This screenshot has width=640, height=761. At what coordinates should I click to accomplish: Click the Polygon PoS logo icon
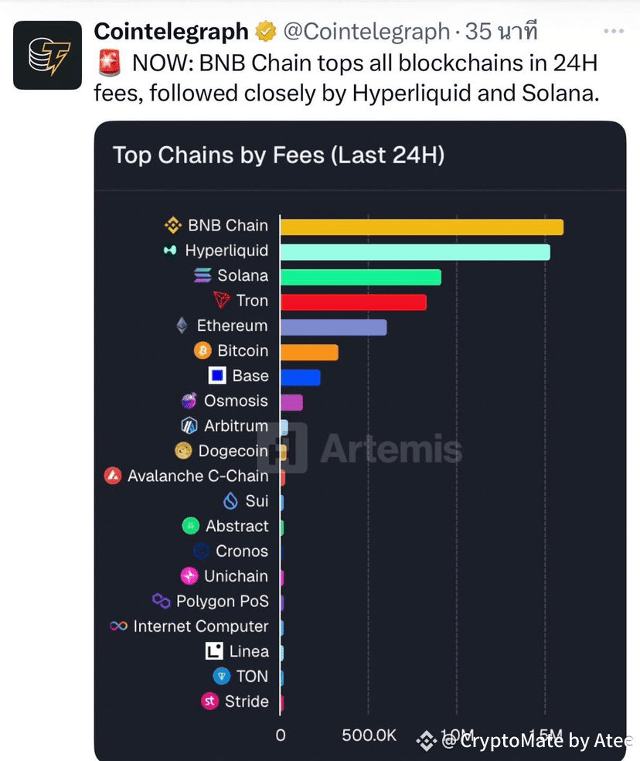161,601
